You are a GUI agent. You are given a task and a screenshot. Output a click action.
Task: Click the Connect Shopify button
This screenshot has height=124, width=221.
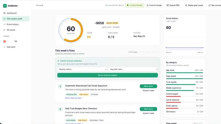135,5
